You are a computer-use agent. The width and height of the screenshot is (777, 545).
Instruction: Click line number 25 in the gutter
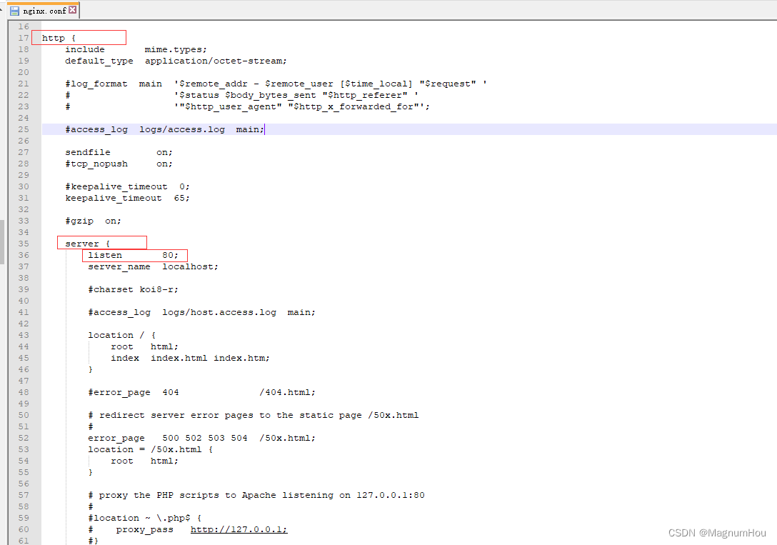(x=24, y=129)
